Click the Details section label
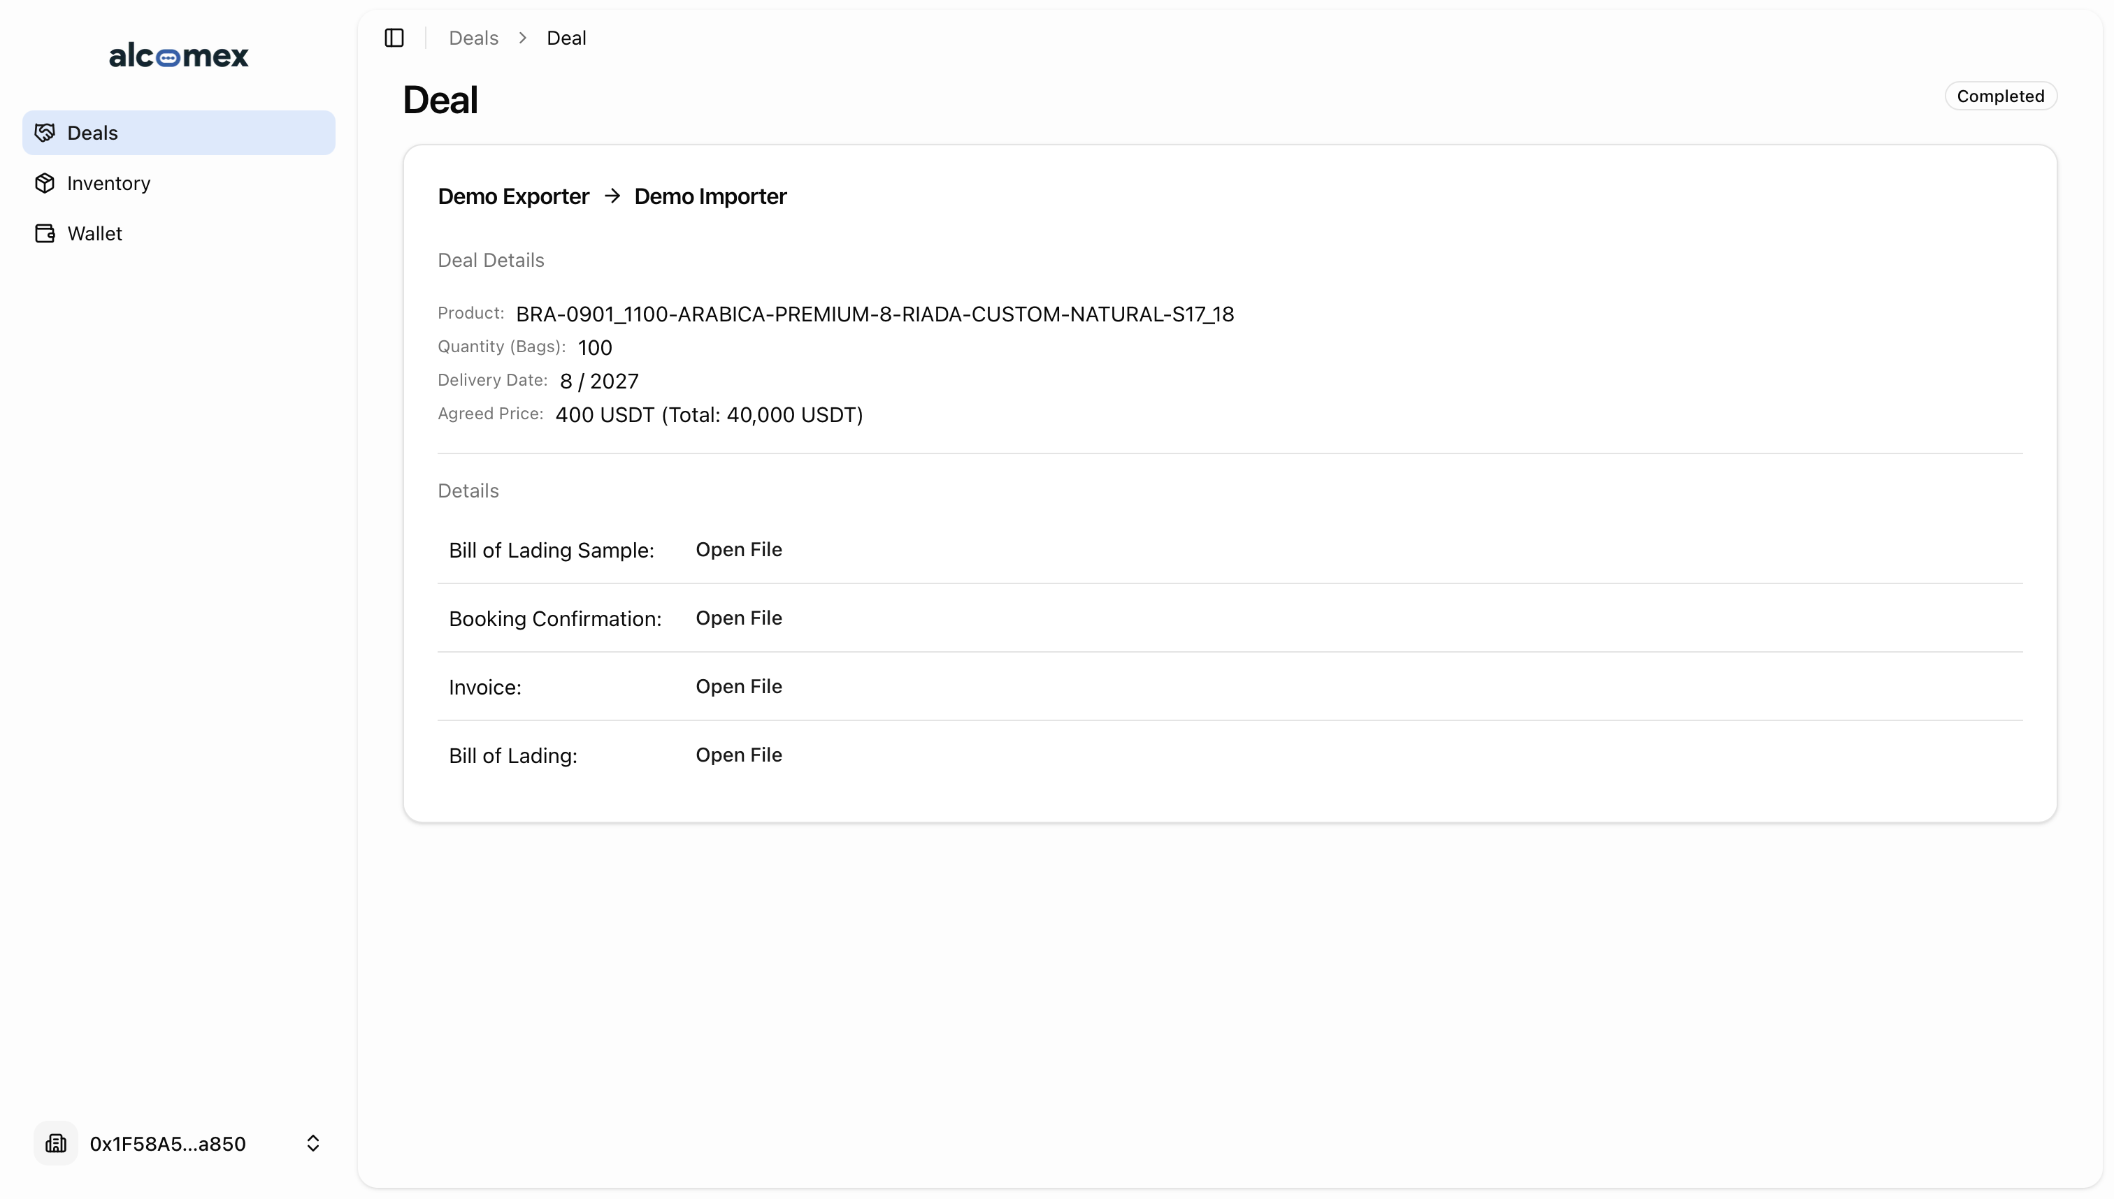 (x=468, y=490)
